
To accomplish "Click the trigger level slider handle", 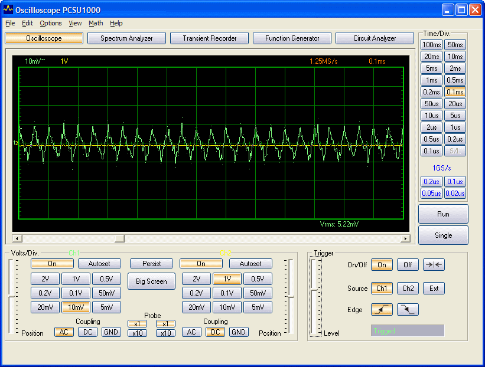I will pyautogui.click(x=314, y=290).
